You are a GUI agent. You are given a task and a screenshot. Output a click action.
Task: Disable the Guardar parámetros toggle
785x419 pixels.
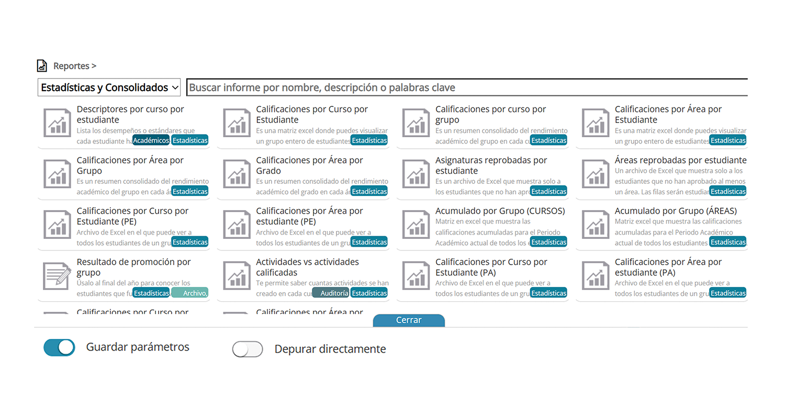coord(59,348)
